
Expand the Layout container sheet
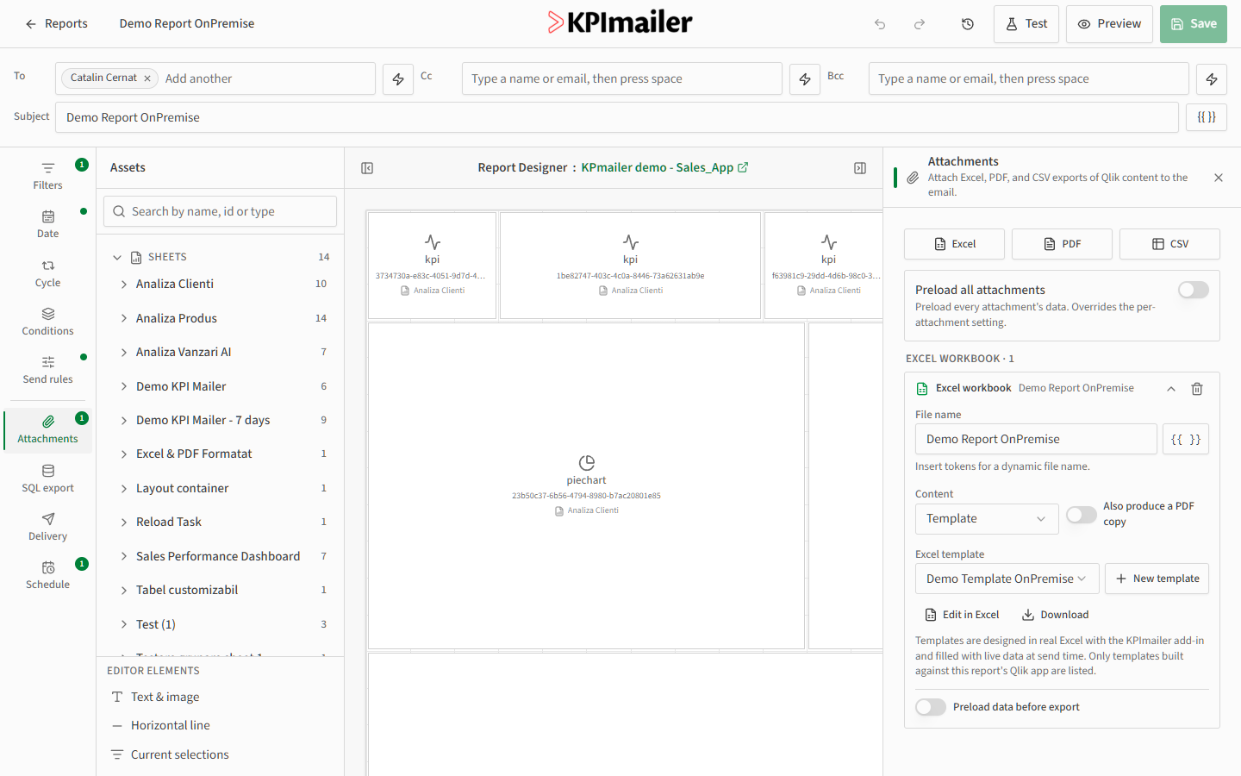(124, 488)
